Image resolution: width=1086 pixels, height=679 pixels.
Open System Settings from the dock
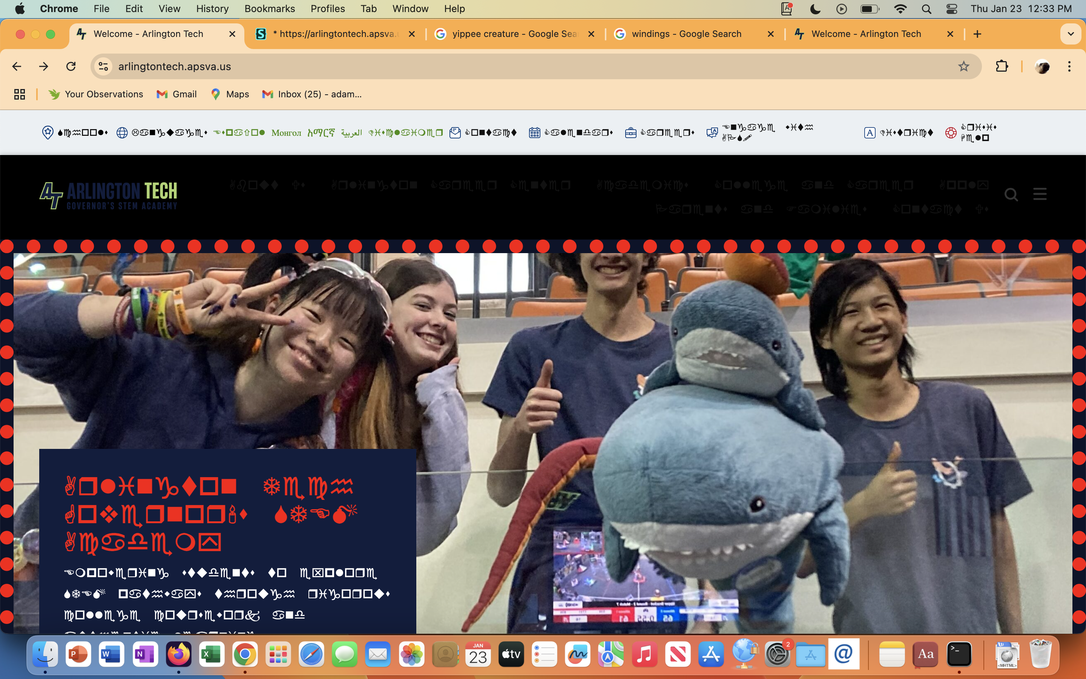(777, 654)
